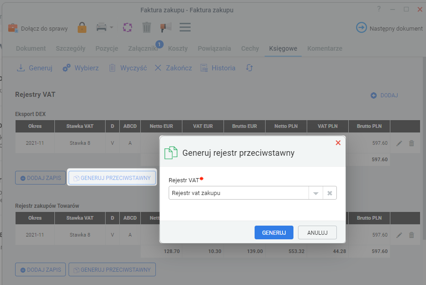Switch to the Szczegóły tab
426x285 pixels.
[71, 48]
